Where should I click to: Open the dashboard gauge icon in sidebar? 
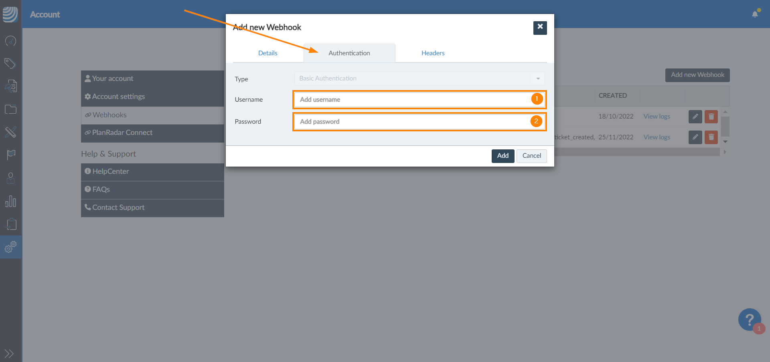pyautogui.click(x=10, y=41)
